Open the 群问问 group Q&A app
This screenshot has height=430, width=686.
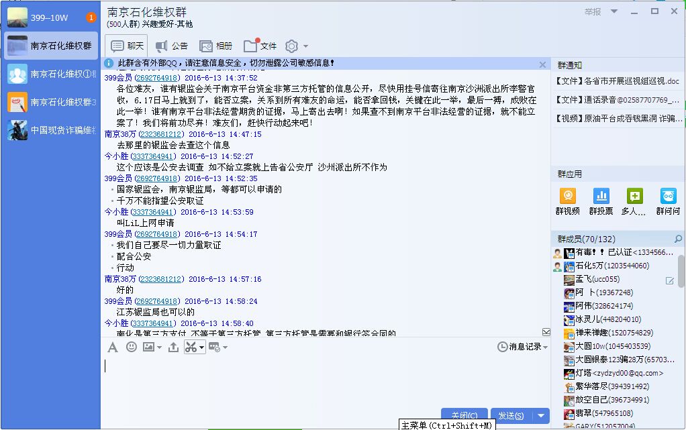[668, 201]
